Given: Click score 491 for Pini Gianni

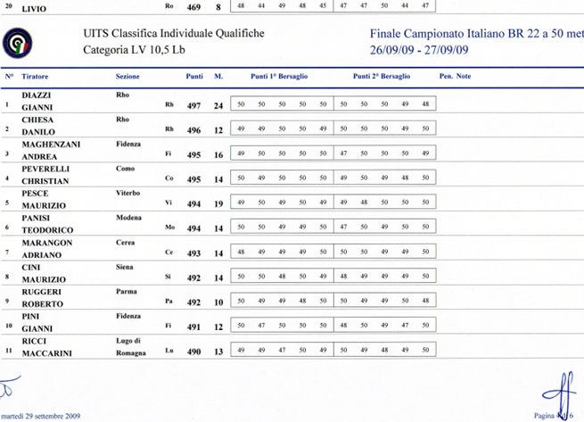Looking at the screenshot, I should pyautogui.click(x=193, y=327).
